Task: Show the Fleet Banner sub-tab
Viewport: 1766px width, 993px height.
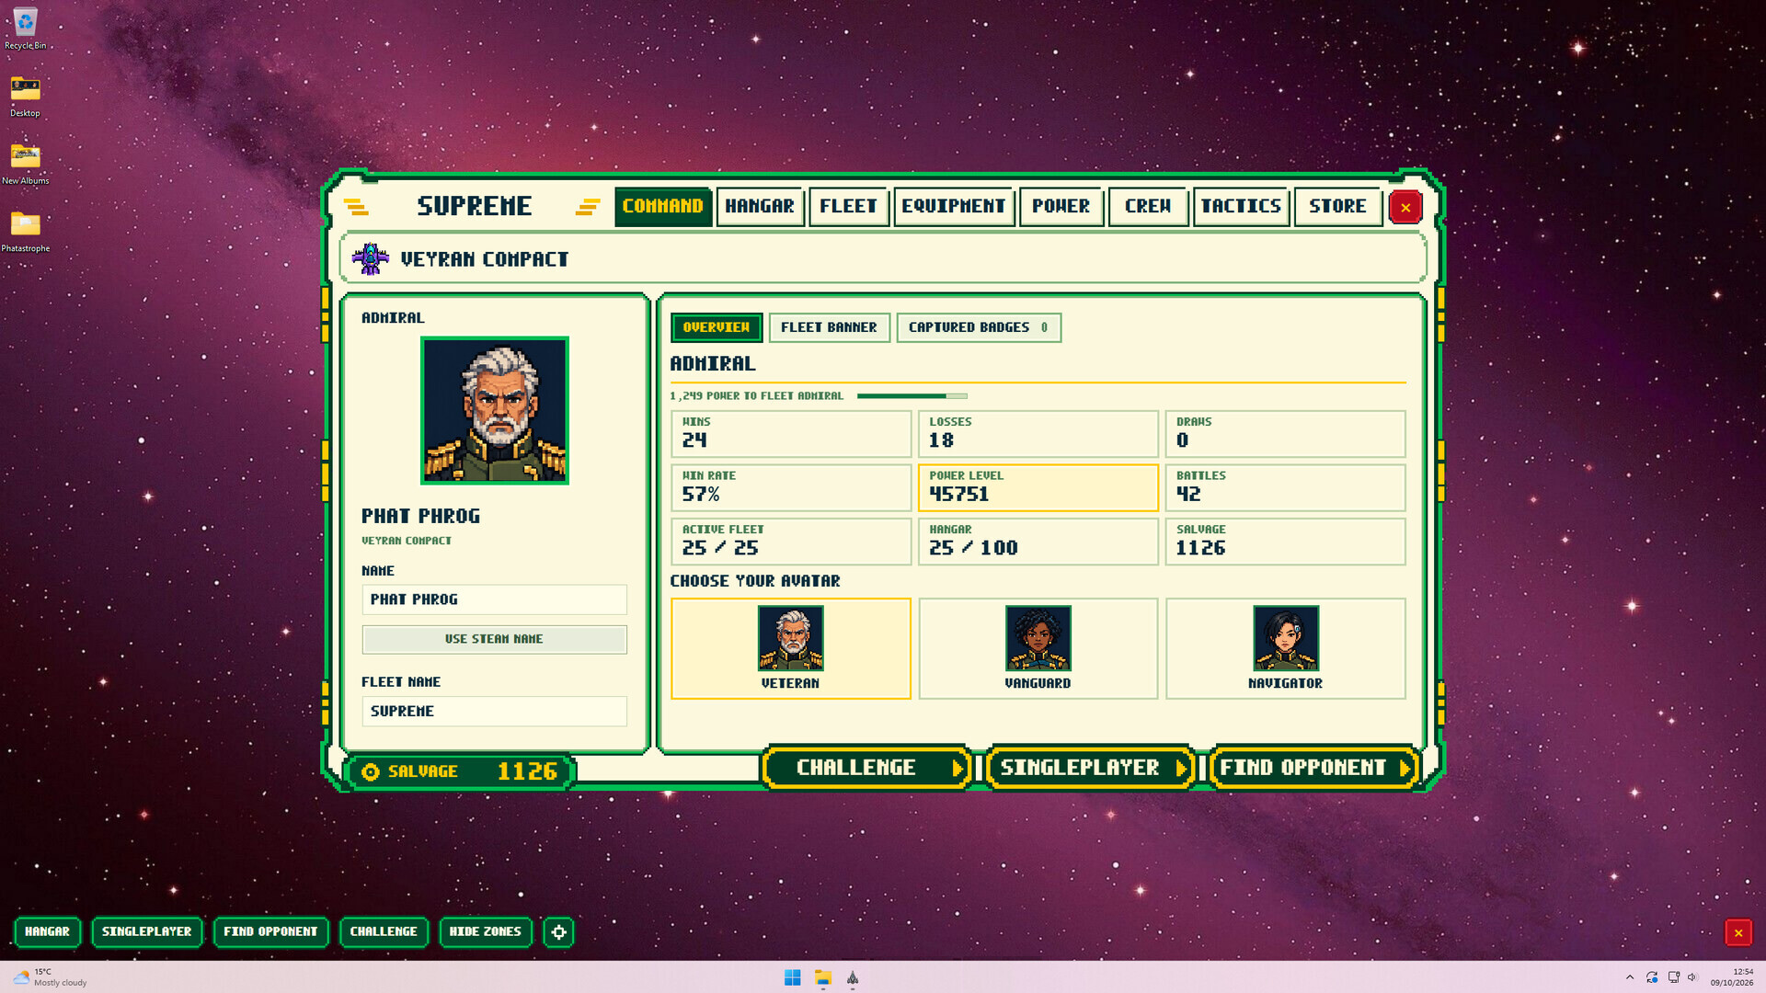Action: (829, 327)
